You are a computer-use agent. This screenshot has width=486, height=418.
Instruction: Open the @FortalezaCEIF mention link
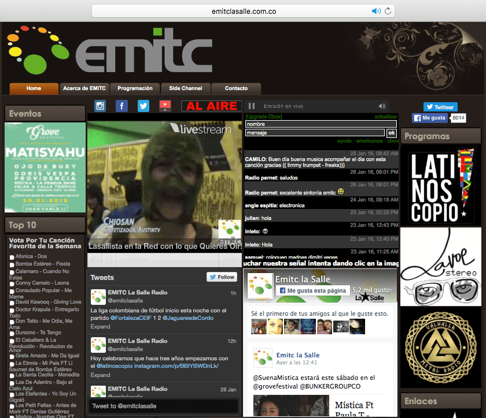(131, 318)
